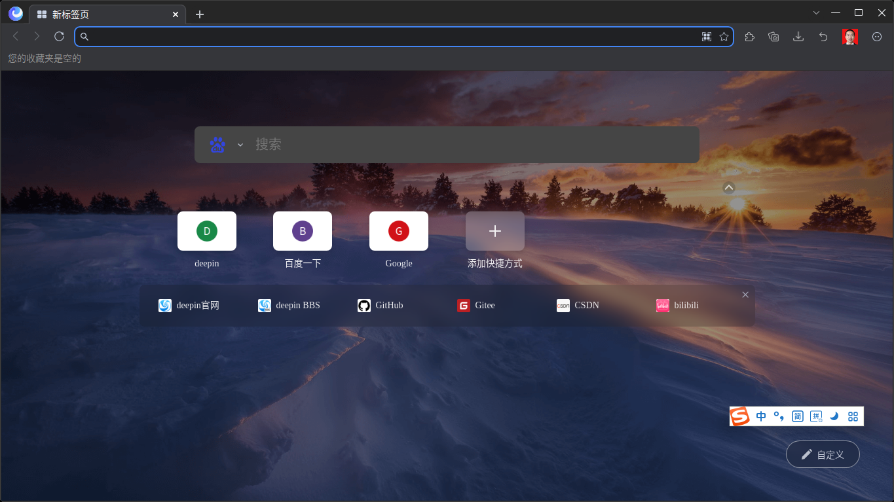The image size is (894, 502).
Task: Click the 搜索 search box
Action: point(447,145)
